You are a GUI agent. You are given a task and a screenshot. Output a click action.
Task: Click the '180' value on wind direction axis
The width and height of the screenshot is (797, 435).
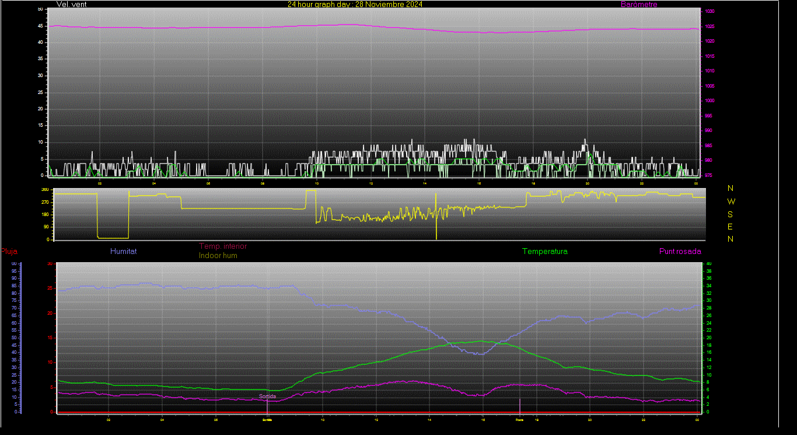(44, 215)
